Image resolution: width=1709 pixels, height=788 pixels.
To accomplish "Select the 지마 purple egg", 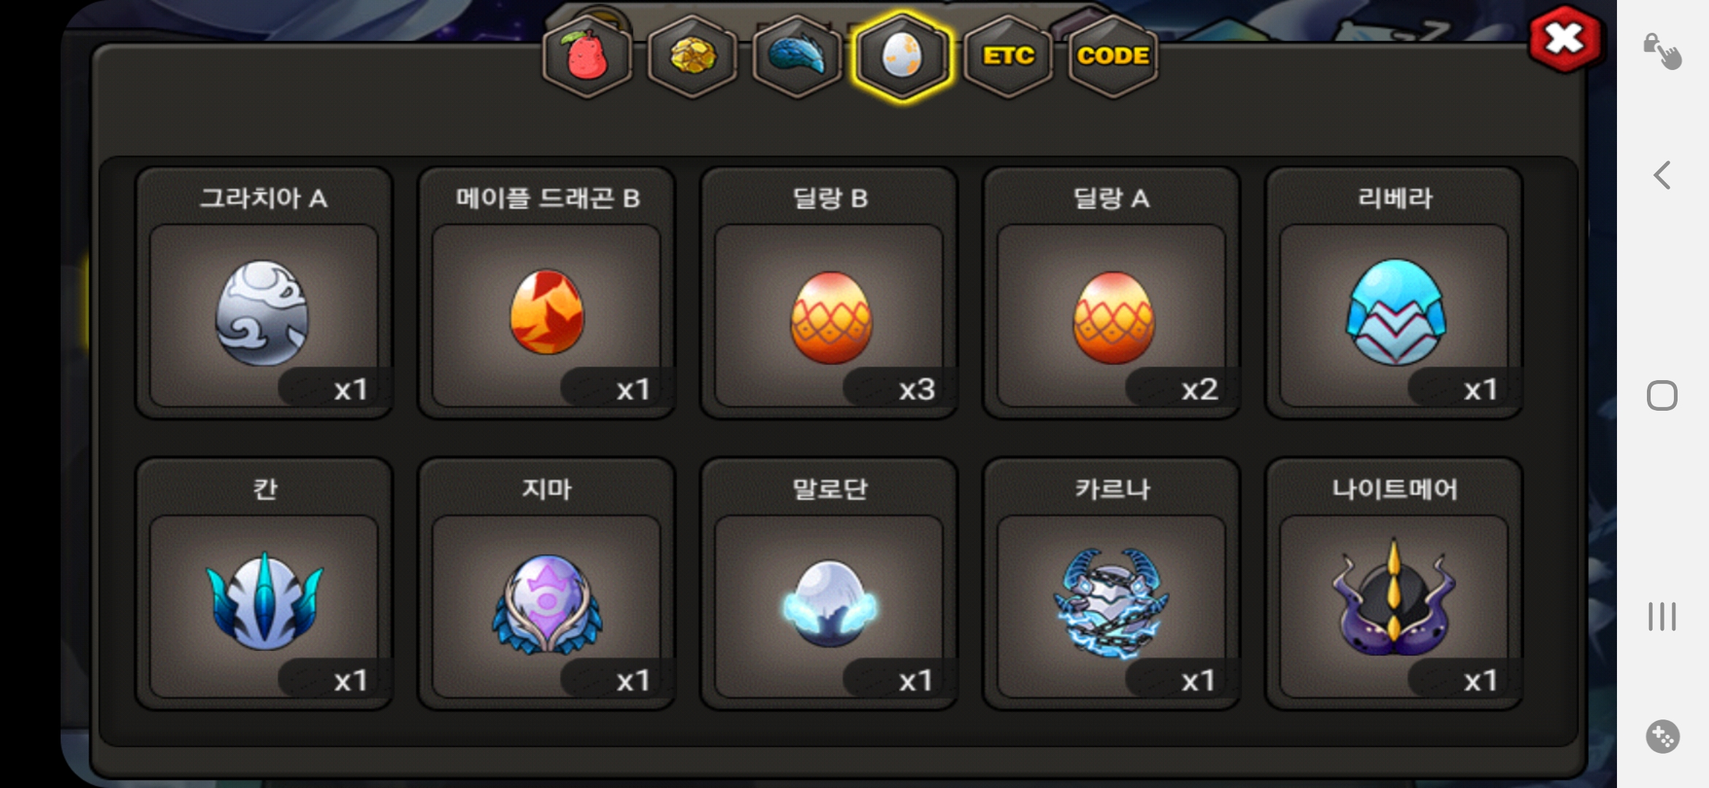I will pyautogui.click(x=546, y=584).
